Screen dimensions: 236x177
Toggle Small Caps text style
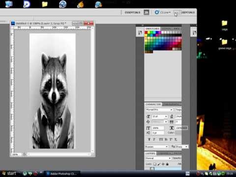click(166, 140)
